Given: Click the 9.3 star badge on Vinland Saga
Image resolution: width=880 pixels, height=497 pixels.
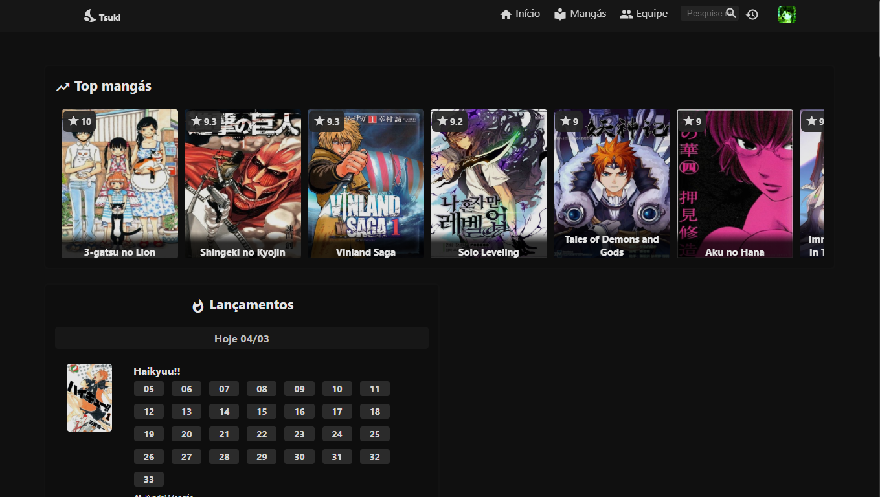Looking at the screenshot, I should tap(326, 121).
